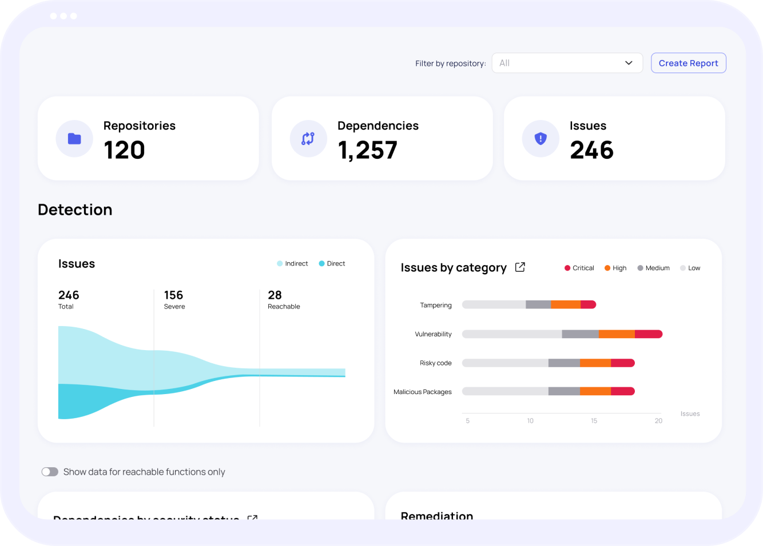
Task: Click the Repositories folder icon
Action: tap(74, 139)
